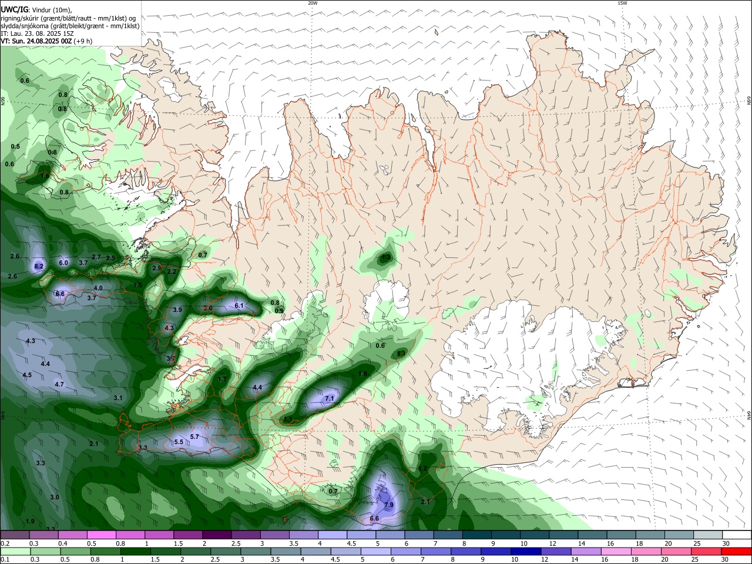Click the 0.9 precipitation value
The width and height of the screenshot is (752, 564).
tap(279, 311)
